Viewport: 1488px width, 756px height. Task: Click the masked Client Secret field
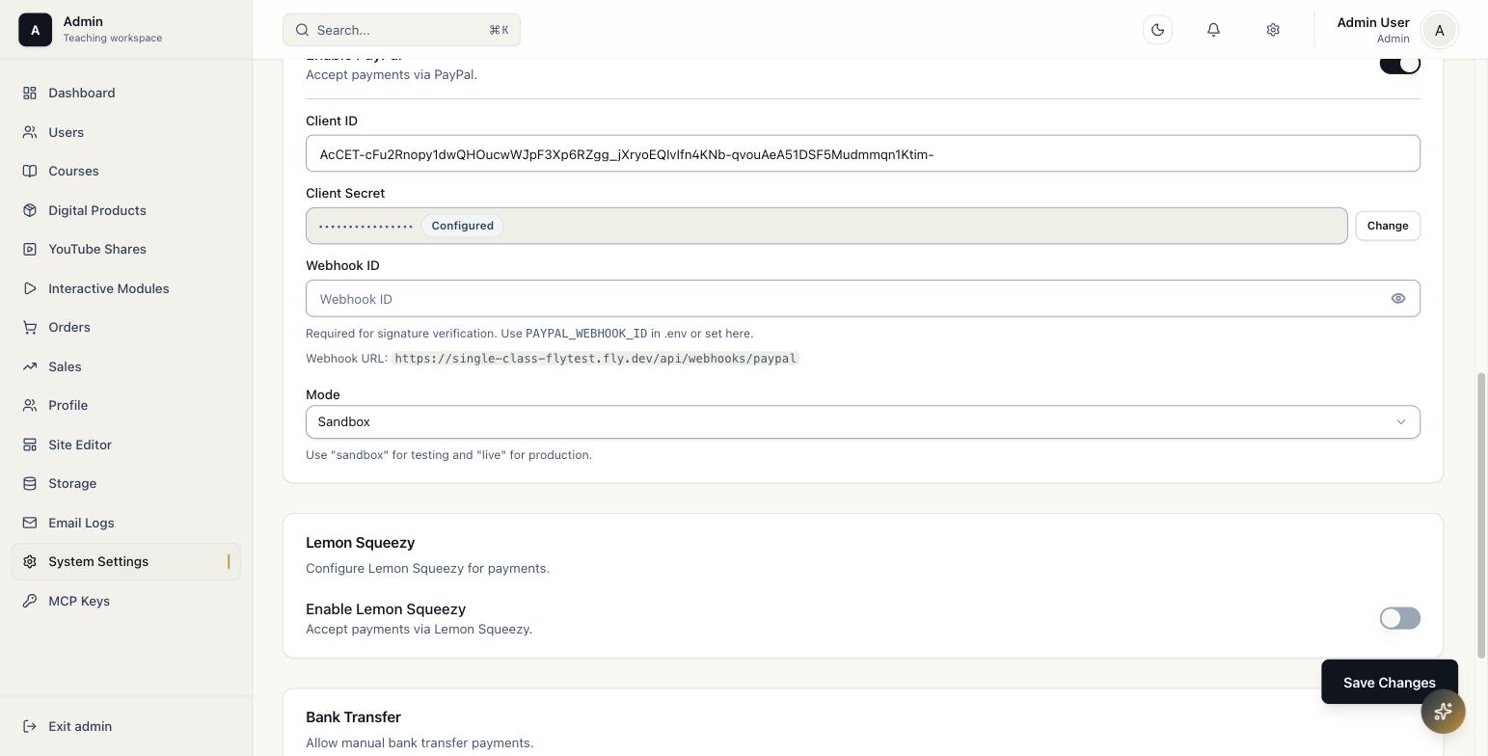pyautogui.click(x=826, y=226)
